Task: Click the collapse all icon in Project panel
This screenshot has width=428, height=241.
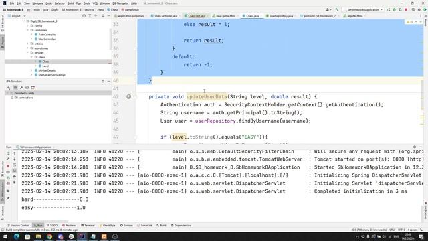Action: pyautogui.click(x=96, y=16)
